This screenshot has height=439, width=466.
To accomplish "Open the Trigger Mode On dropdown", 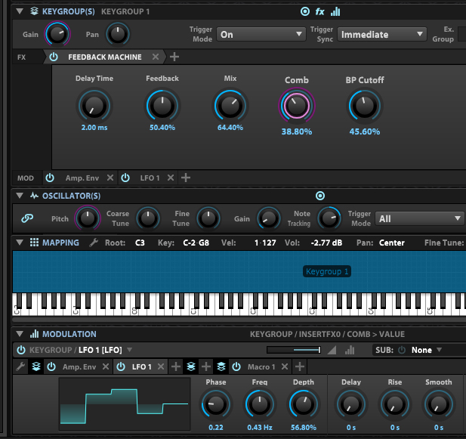I will (261, 34).
